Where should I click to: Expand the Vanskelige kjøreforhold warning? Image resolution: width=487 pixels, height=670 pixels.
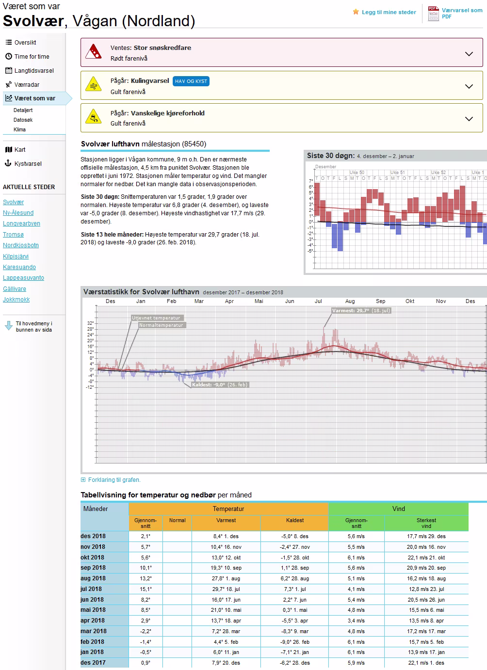click(x=469, y=119)
